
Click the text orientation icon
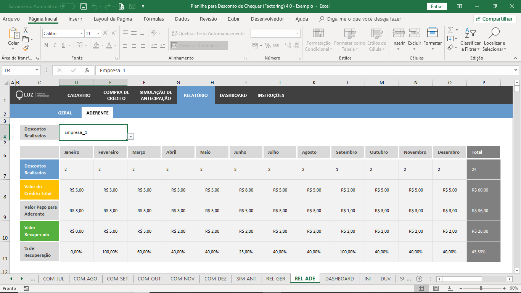click(153, 33)
